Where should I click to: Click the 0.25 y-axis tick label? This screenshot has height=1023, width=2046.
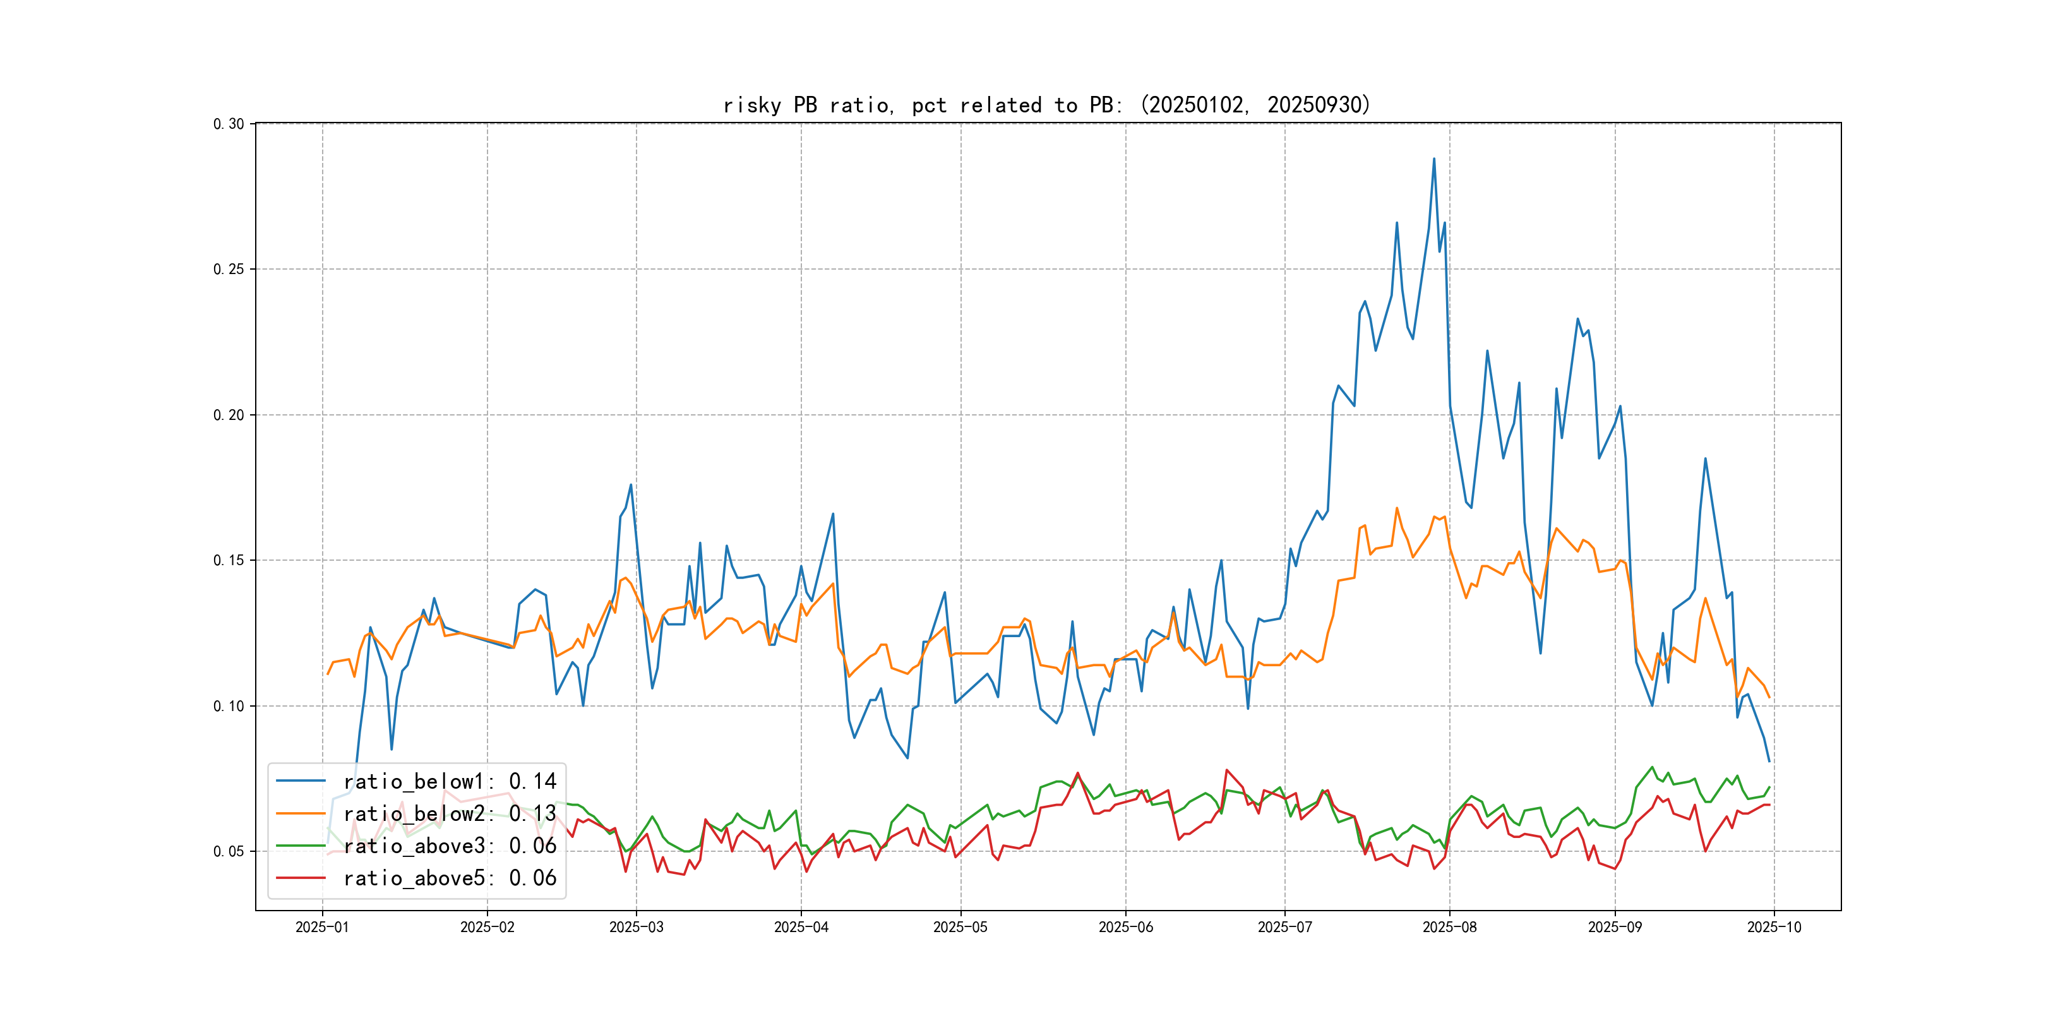[x=228, y=269]
